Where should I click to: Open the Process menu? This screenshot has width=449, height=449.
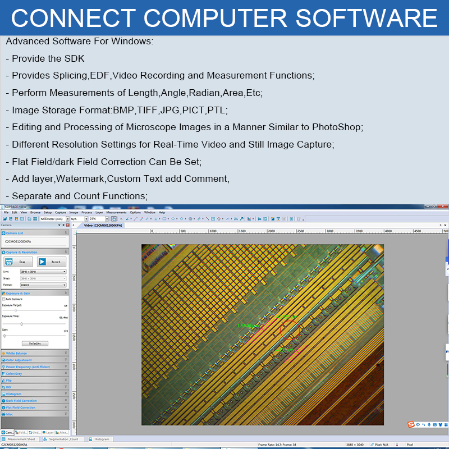tap(86, 213)
